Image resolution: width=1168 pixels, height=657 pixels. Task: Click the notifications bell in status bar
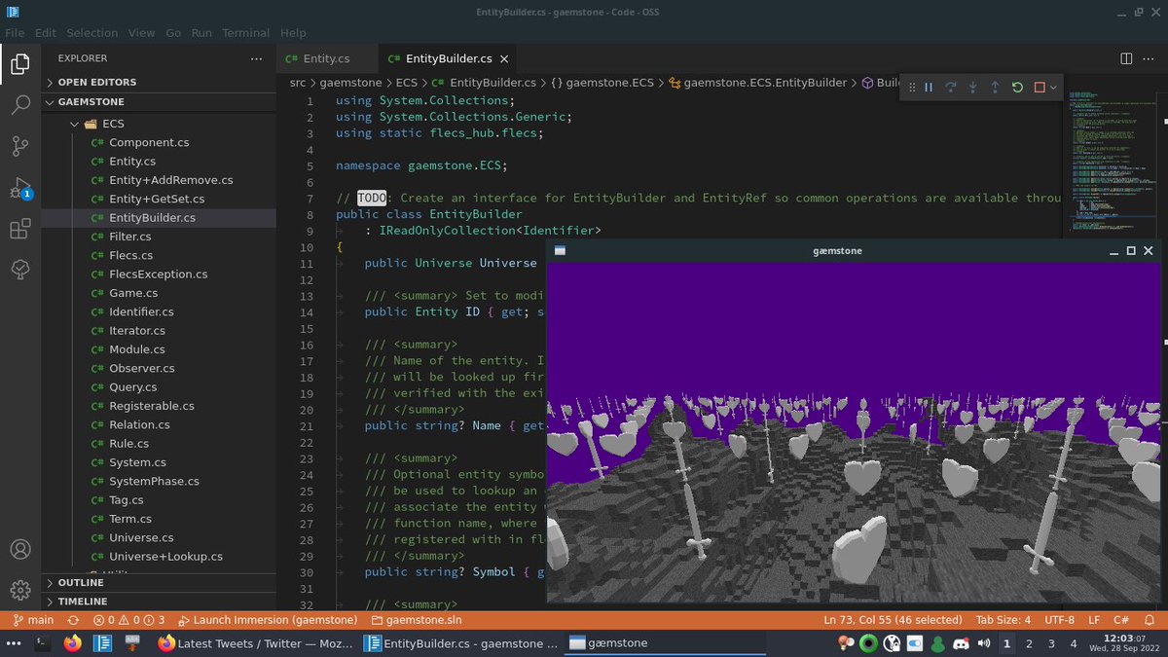click(1150, 620)
